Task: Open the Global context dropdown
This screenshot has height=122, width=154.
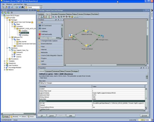Action: tap(41, 7)
